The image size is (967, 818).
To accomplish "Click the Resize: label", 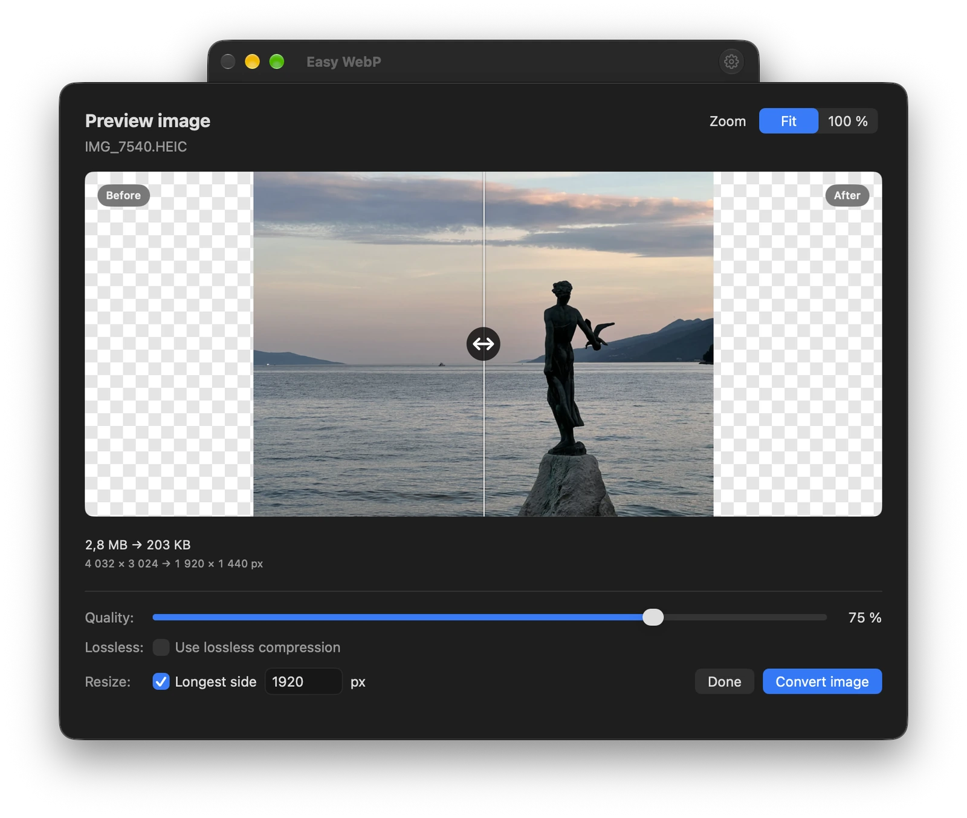I will point(108,681).
